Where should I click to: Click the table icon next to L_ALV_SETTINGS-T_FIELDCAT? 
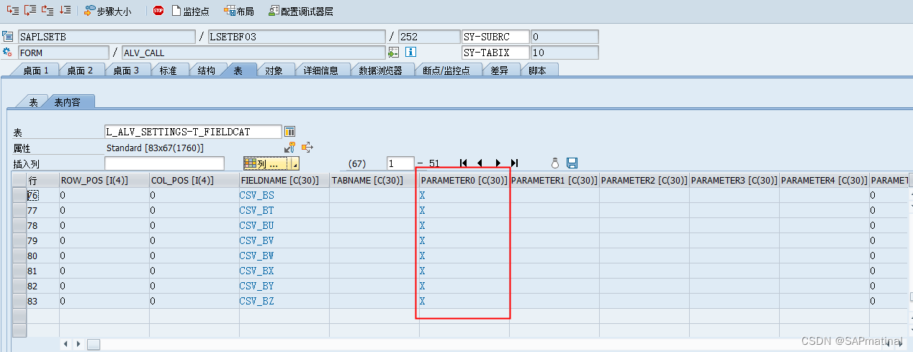pos(290,132)
